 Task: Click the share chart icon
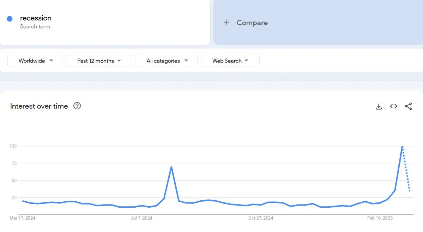point(408,106)
